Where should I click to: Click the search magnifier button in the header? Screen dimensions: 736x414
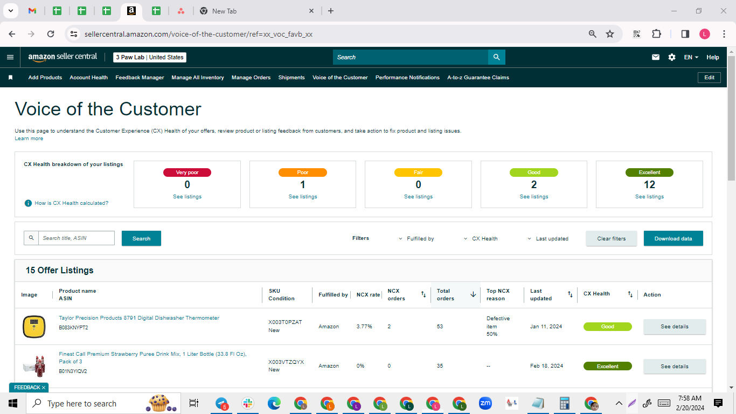click(496, 57)
